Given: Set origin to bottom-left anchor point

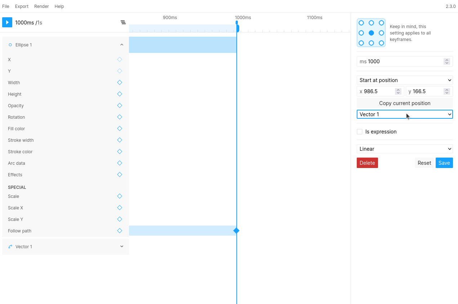Looking at the screenshot, I should (x=361, y=43).
